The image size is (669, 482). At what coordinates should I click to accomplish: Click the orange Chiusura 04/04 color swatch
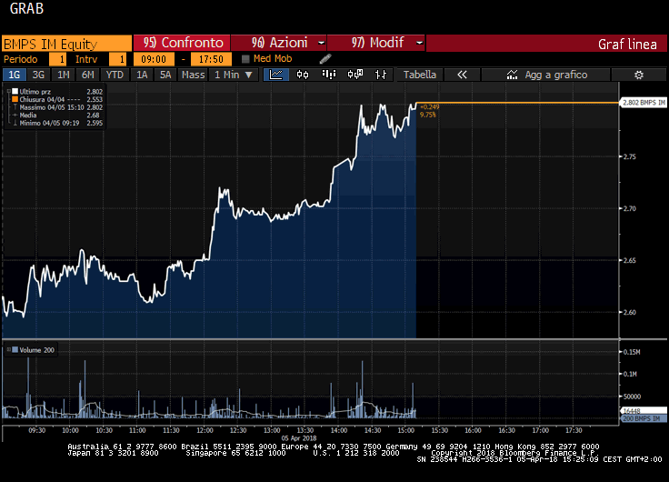click(15, 99)
